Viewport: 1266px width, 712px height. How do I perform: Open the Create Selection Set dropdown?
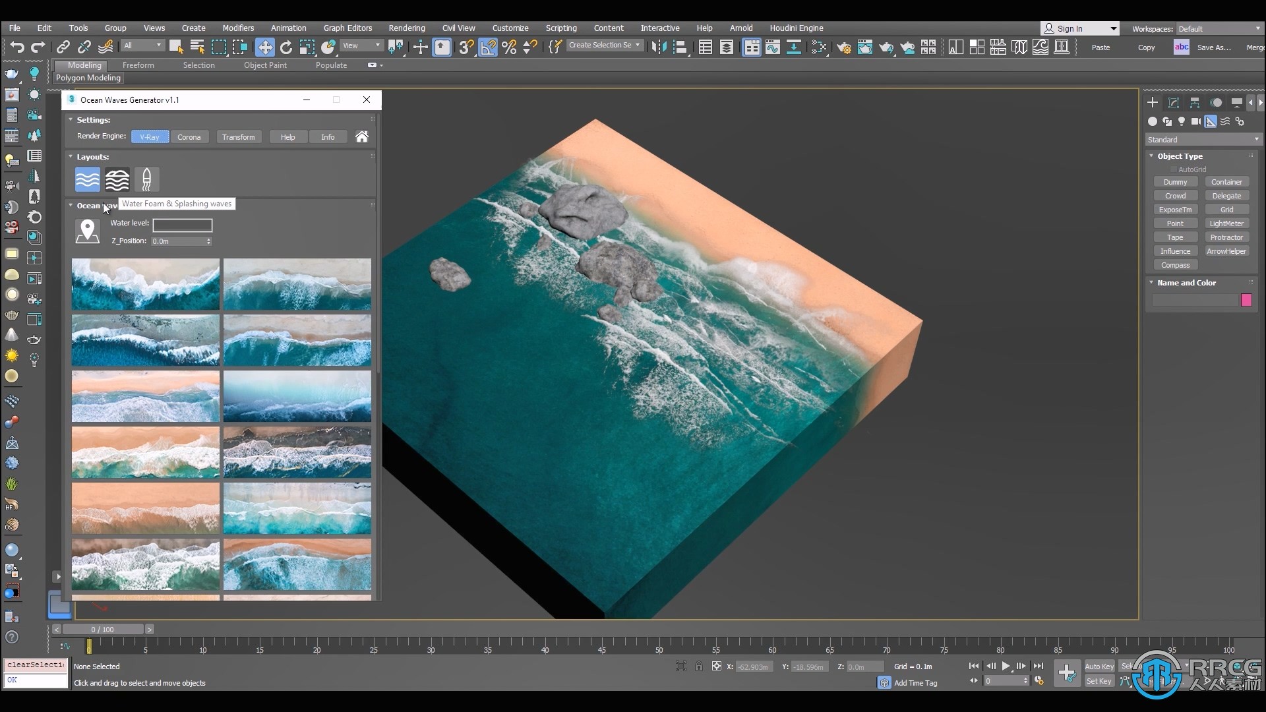tap(604, 45)
